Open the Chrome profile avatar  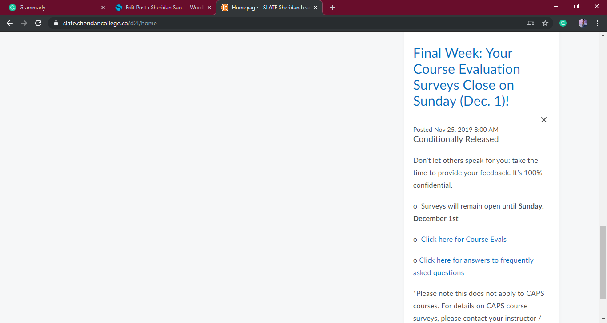click(583, 23)
